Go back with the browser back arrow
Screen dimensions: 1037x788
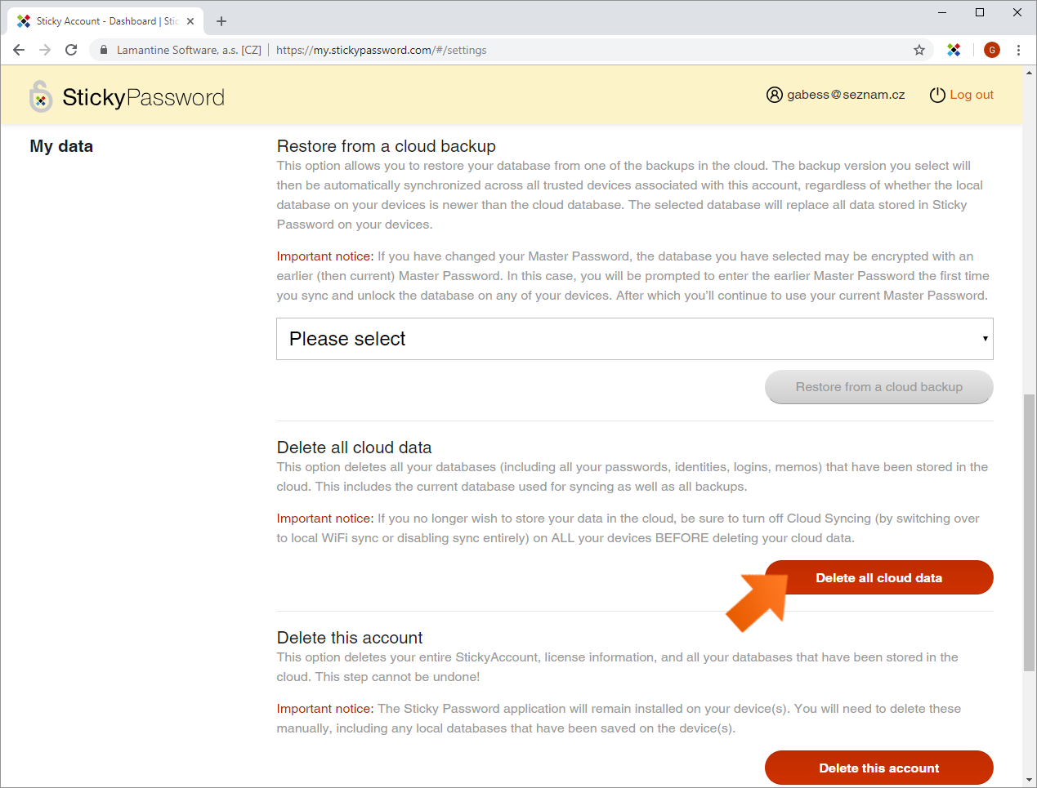pyautogui.click(x=19, y=50)
